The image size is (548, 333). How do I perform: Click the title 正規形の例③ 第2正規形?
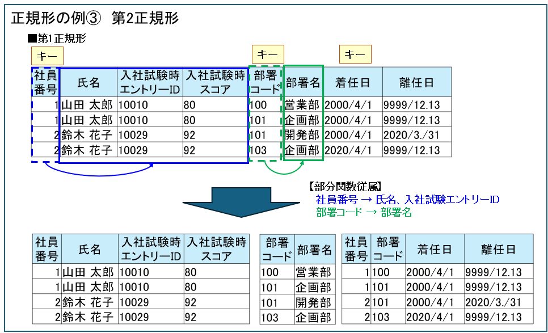click(x=95, y=18)
